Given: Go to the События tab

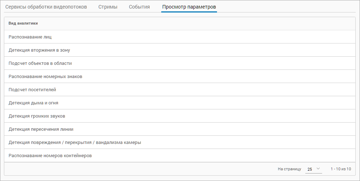Looking at the screenshot, I should click(x=139, y=7).
